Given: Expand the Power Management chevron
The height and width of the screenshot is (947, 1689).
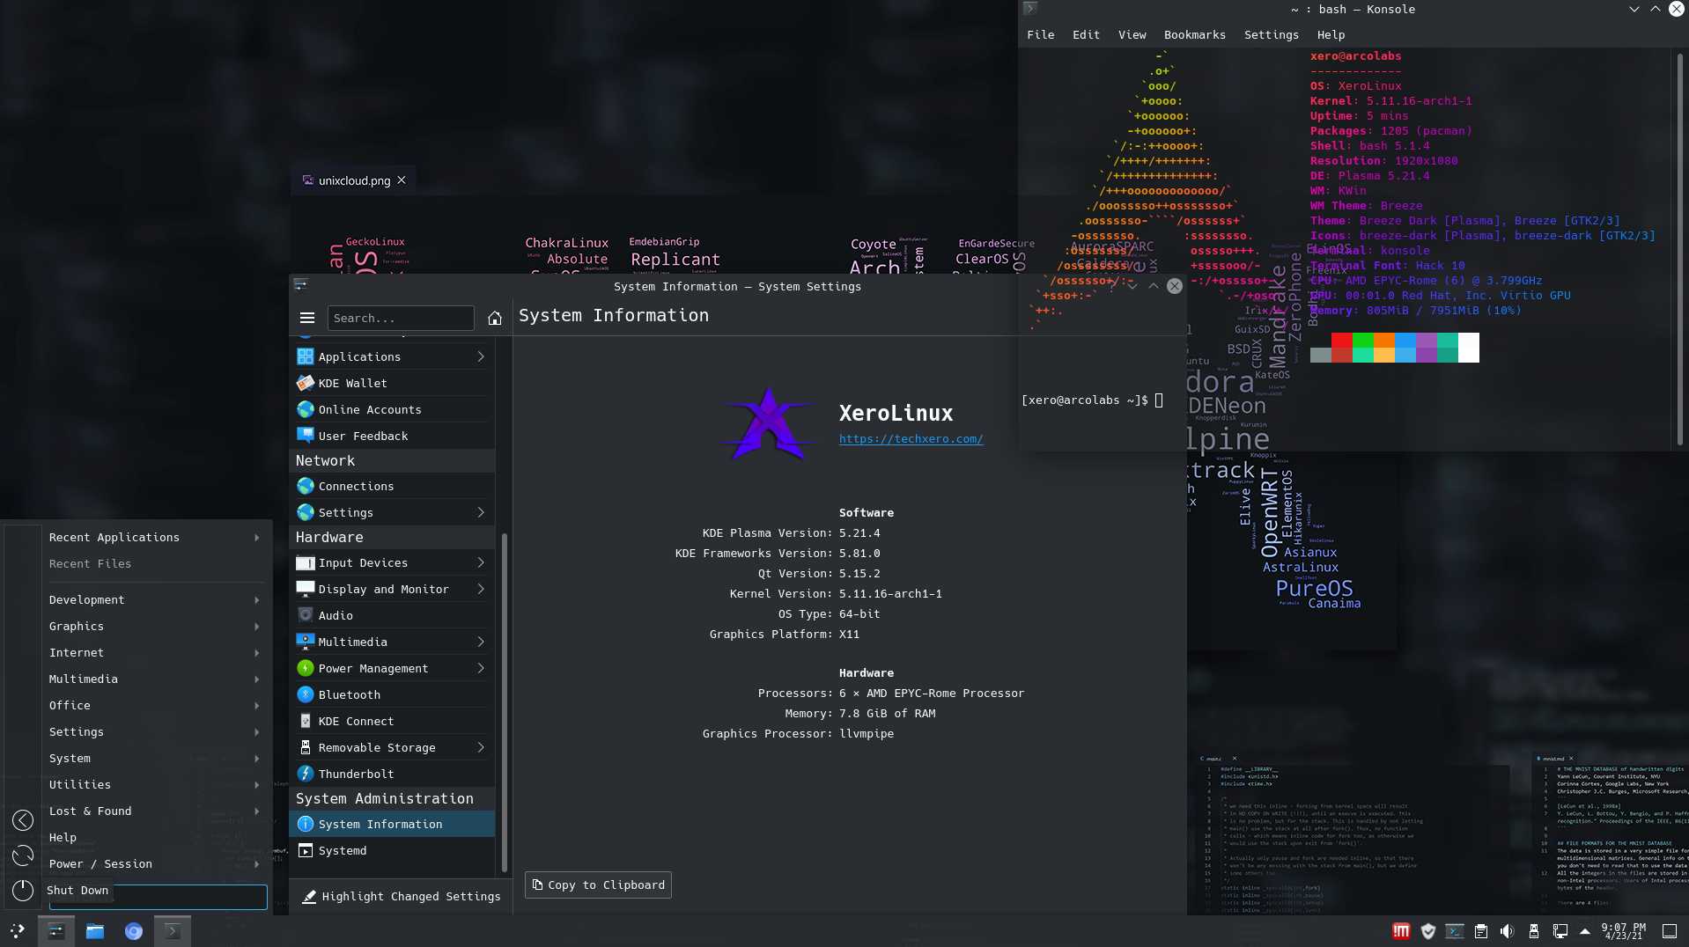Looking at the screenshot, I should (481, 668).
